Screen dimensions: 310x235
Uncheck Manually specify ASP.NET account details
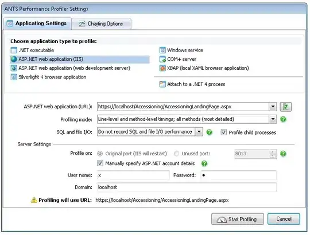(100, 163)
